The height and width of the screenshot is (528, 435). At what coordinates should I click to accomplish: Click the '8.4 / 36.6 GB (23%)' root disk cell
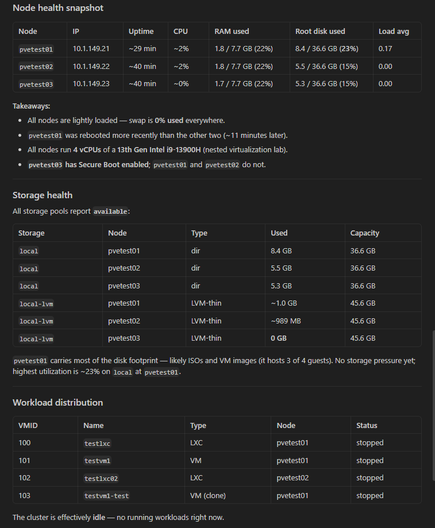[x=326, y=49]
